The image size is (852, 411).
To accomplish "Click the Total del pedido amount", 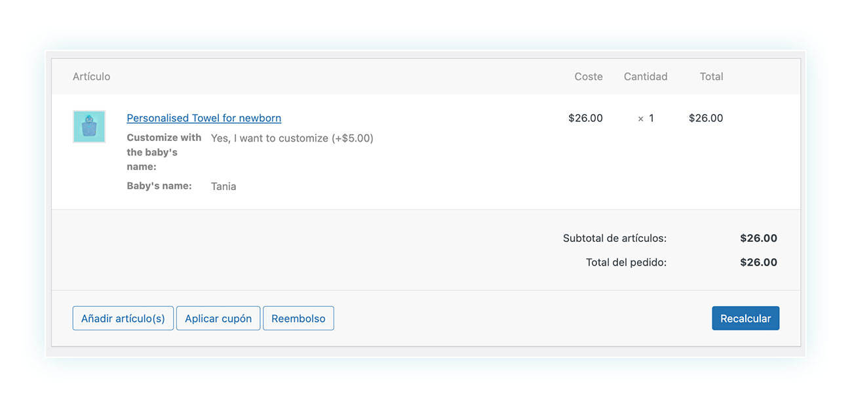I will click(758, 262).
